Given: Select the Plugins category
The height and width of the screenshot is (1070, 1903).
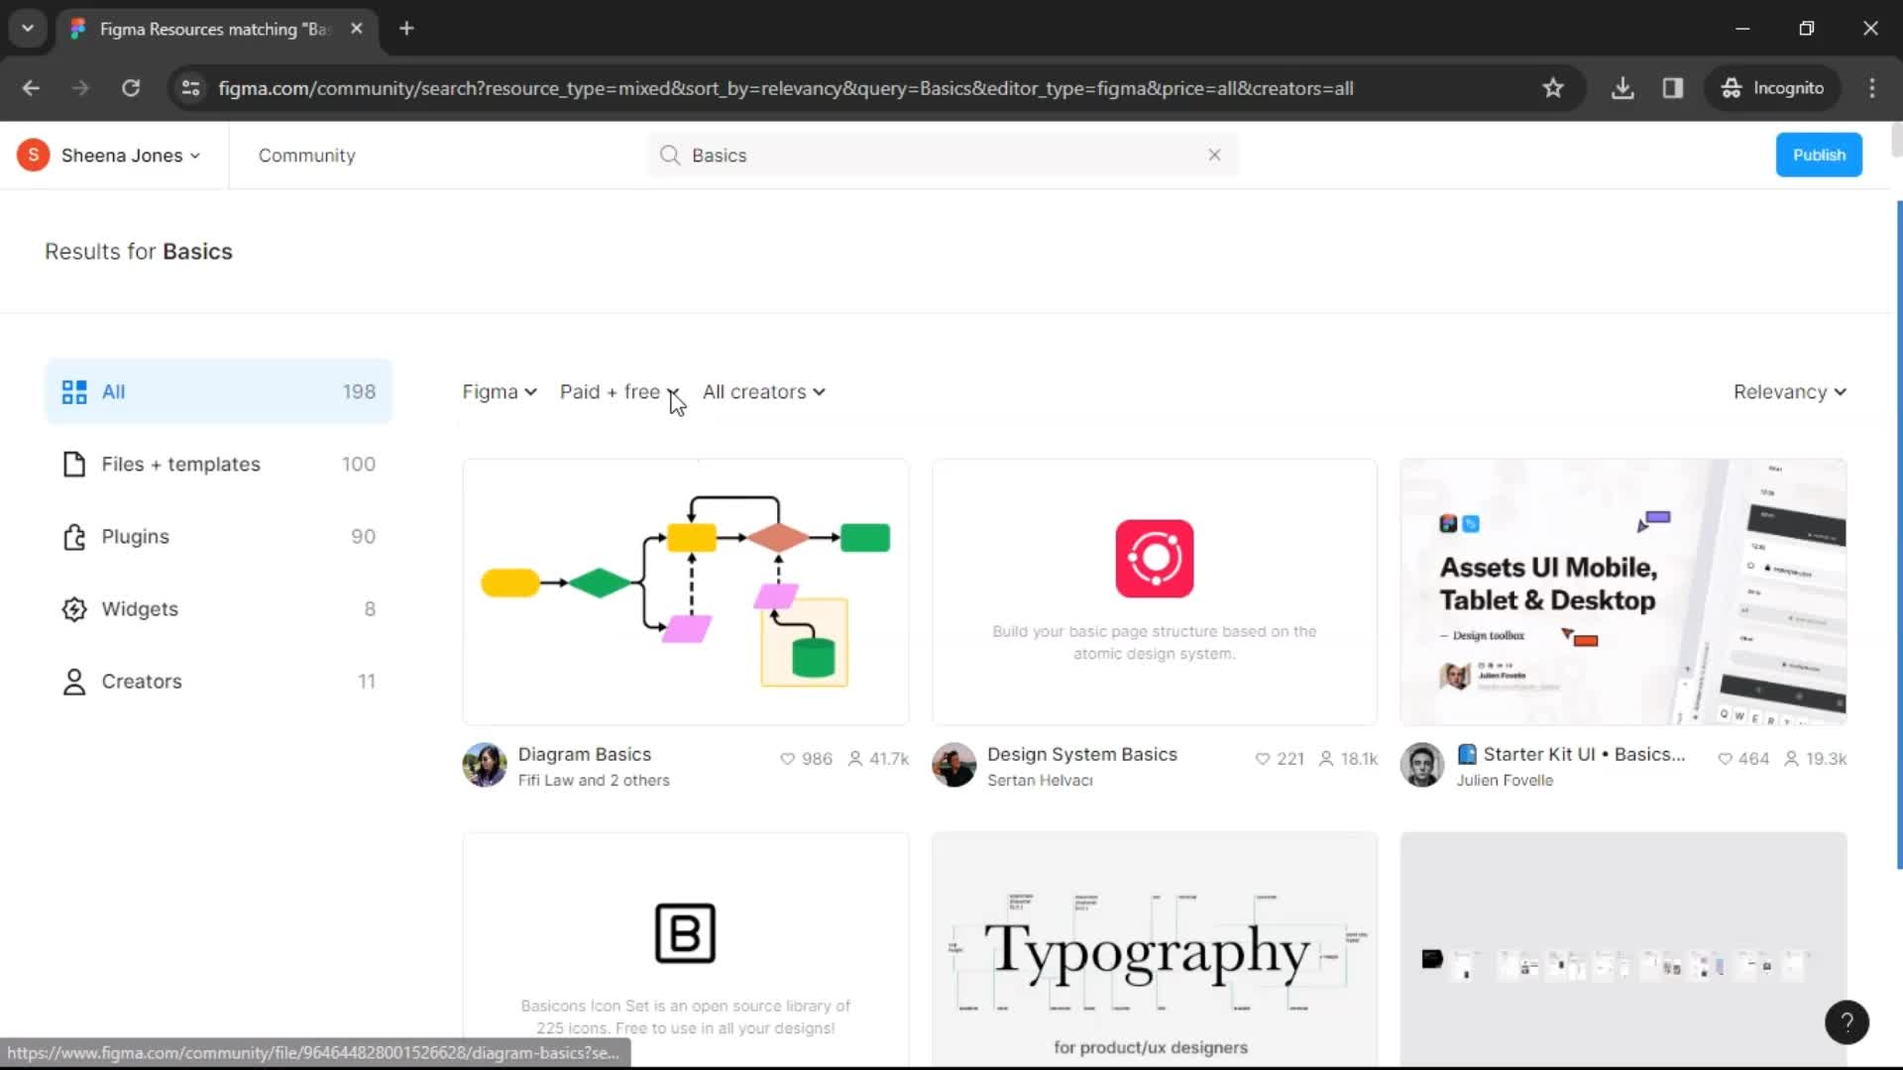Looking at the screenshot, I should [x=219, y=537].
